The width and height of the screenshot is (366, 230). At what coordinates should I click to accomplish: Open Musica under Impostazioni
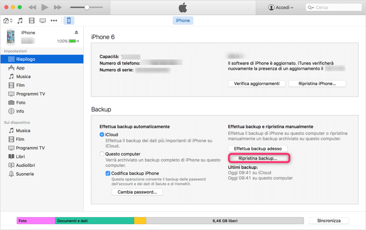coord(42,76)
